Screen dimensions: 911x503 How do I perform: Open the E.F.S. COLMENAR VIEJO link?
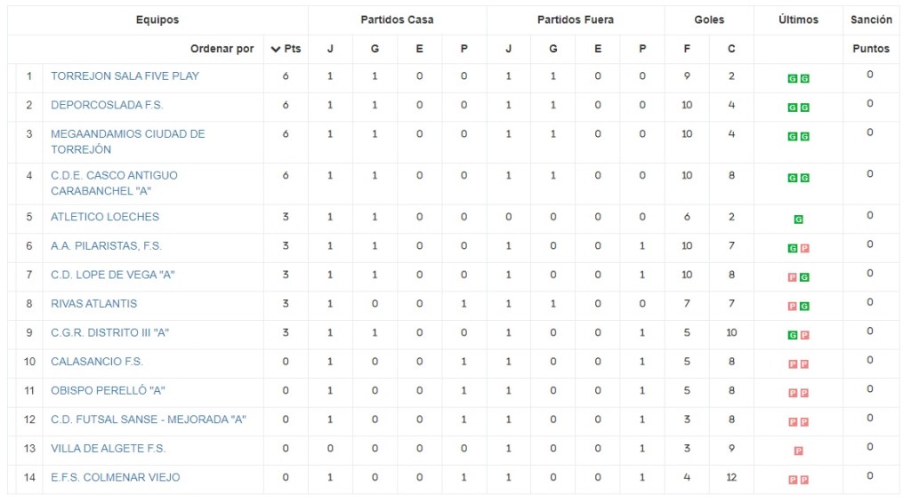click(115, 477)
